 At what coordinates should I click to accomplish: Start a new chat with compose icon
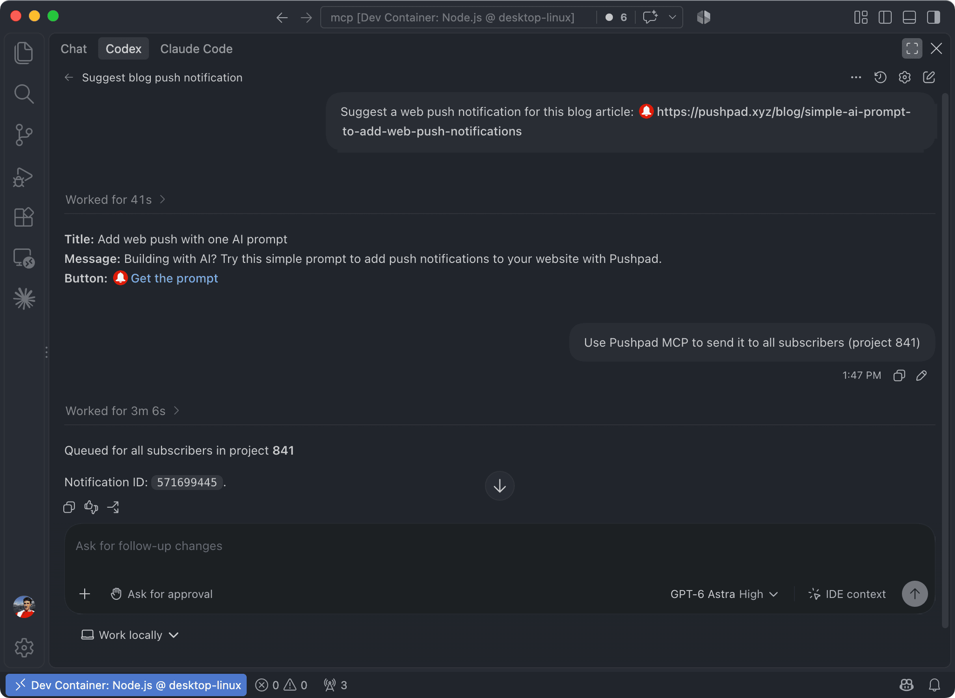coord(929,77)
